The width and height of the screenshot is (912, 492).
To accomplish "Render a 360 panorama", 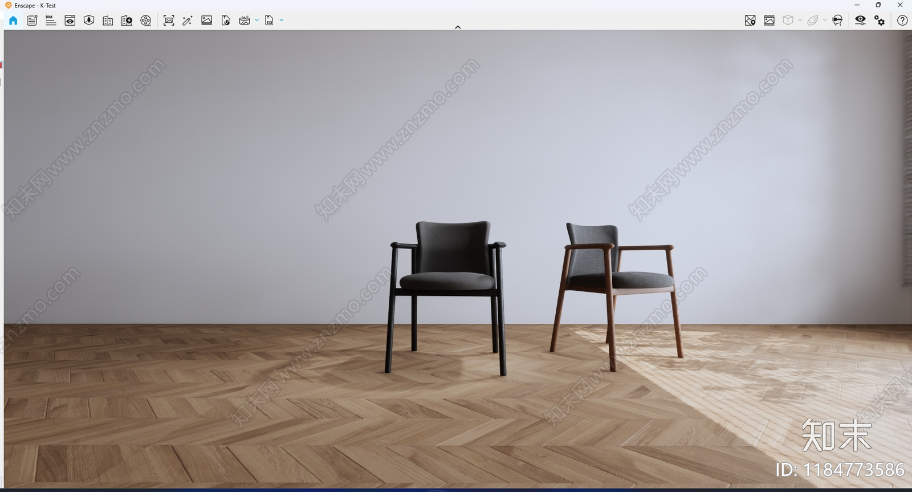I will (245, 21).
